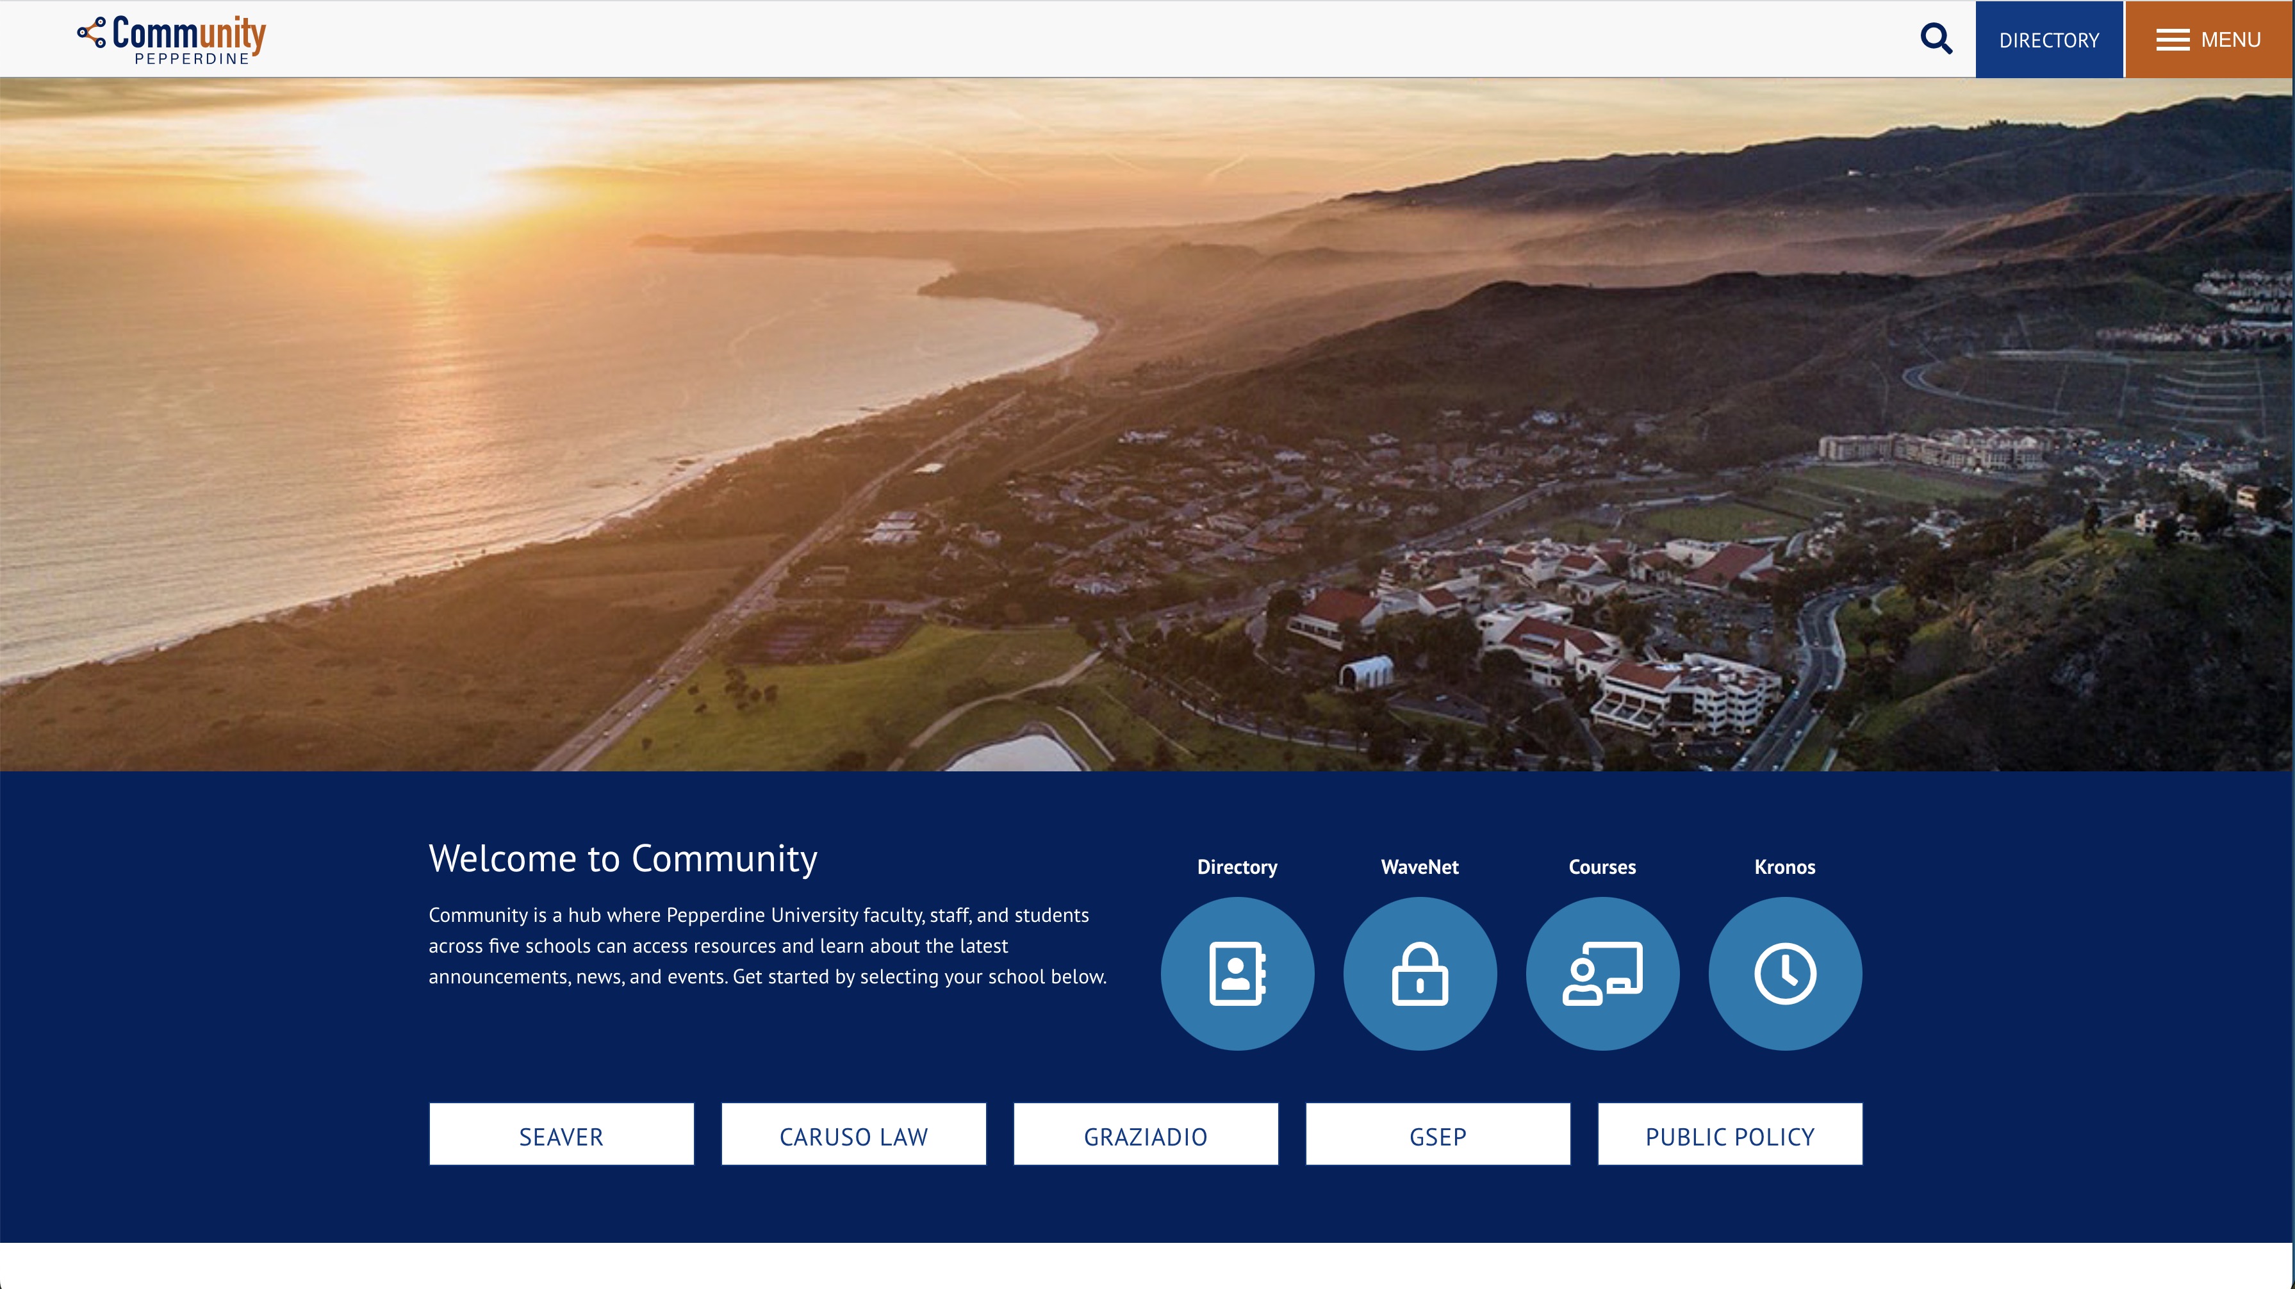The width and height of the screenshot is (2295, 1289).
Task: Click the Directory label above its icon
Action: click(1237, 866)
